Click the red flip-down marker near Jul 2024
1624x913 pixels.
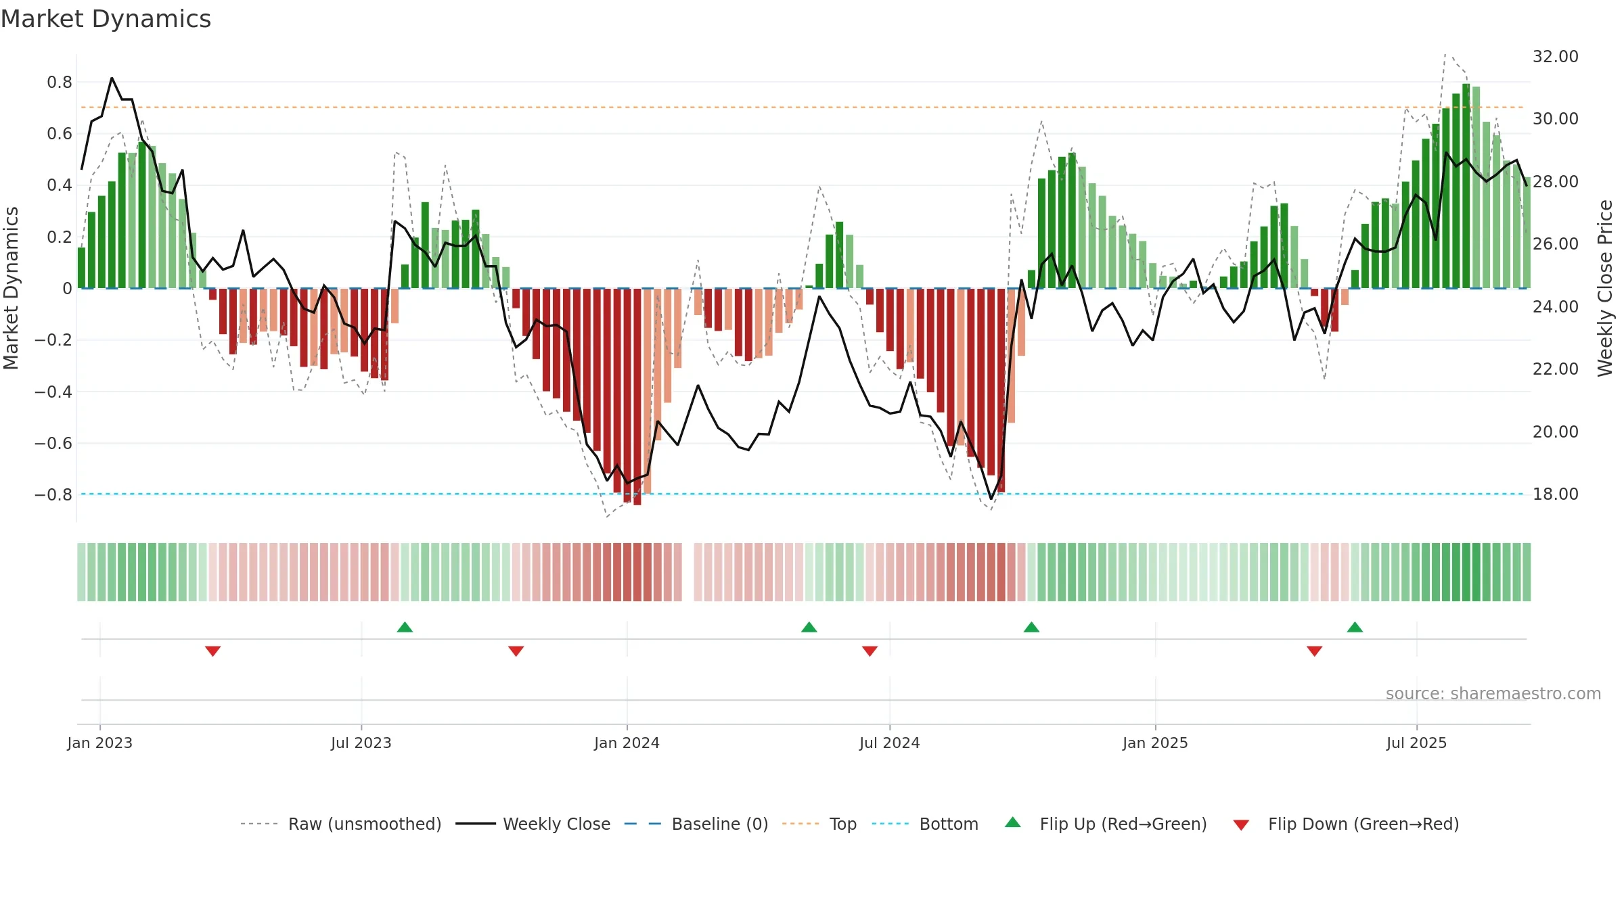coord(870,651)
